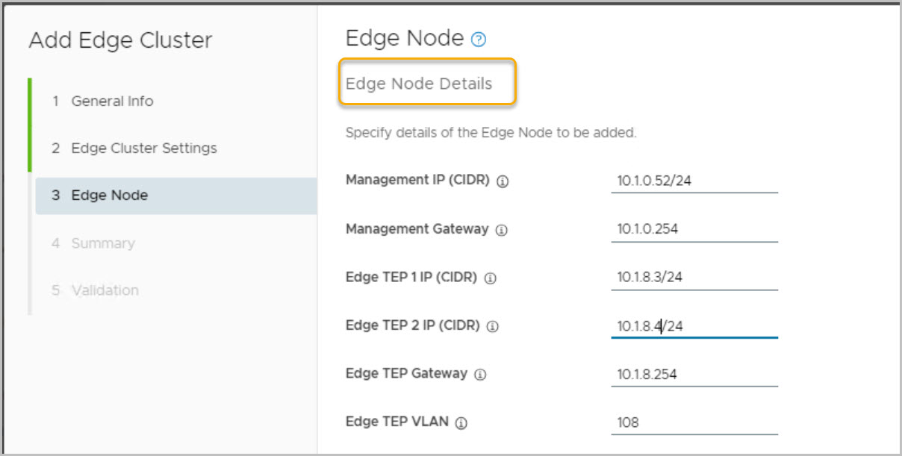Show the Edge TEP 1 IP info icon
Viewport: 902px width, 456px height.
(x=490, y=278)
